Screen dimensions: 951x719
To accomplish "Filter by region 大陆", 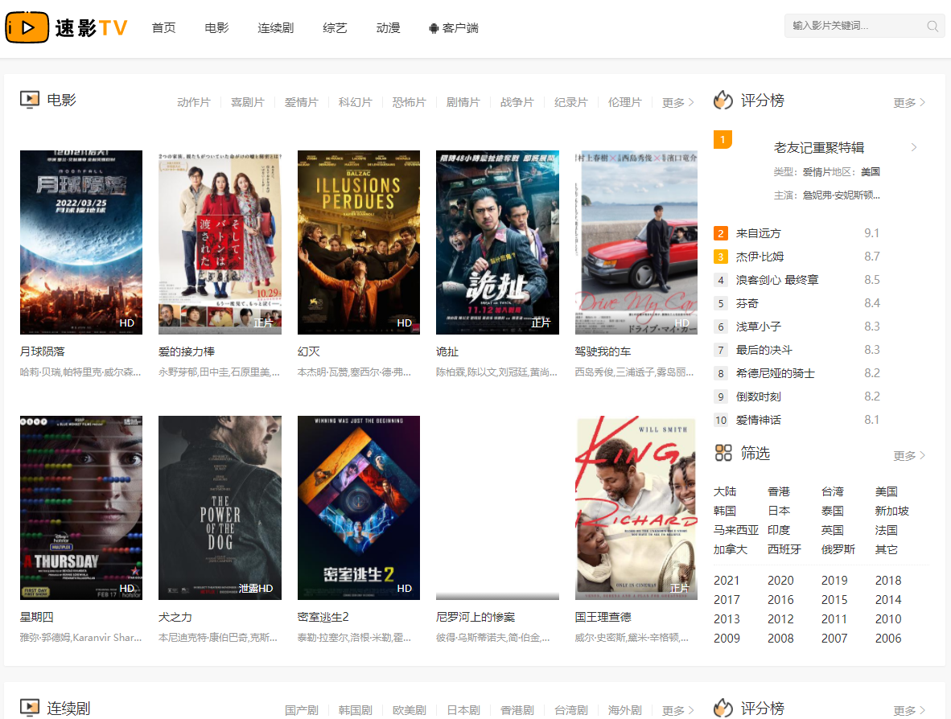I will coord(725,491).
